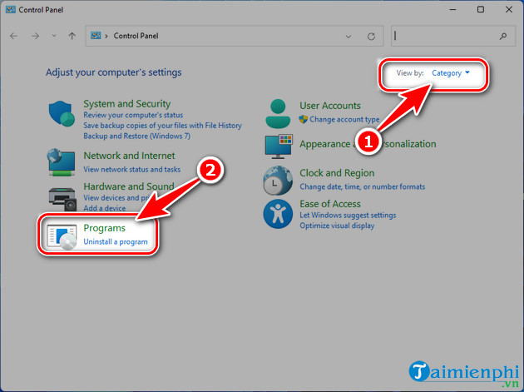Screen dimensions: 524x392
Task: Click inside the Control Panel search box
Action: click(445, 37)
